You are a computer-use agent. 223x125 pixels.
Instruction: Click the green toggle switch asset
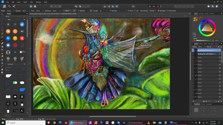(15, 83)
